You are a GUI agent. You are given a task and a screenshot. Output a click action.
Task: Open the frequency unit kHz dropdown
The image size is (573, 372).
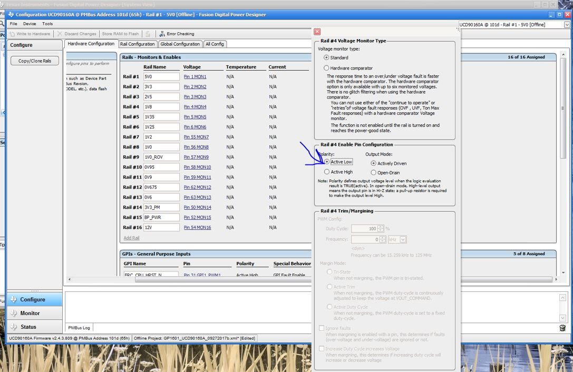[403, 240]
